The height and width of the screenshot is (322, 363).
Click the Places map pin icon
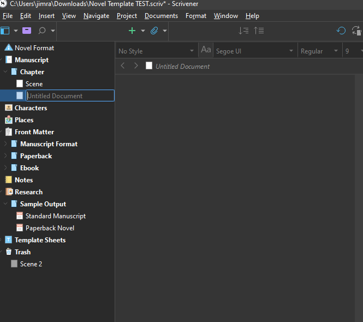[9, 120]
